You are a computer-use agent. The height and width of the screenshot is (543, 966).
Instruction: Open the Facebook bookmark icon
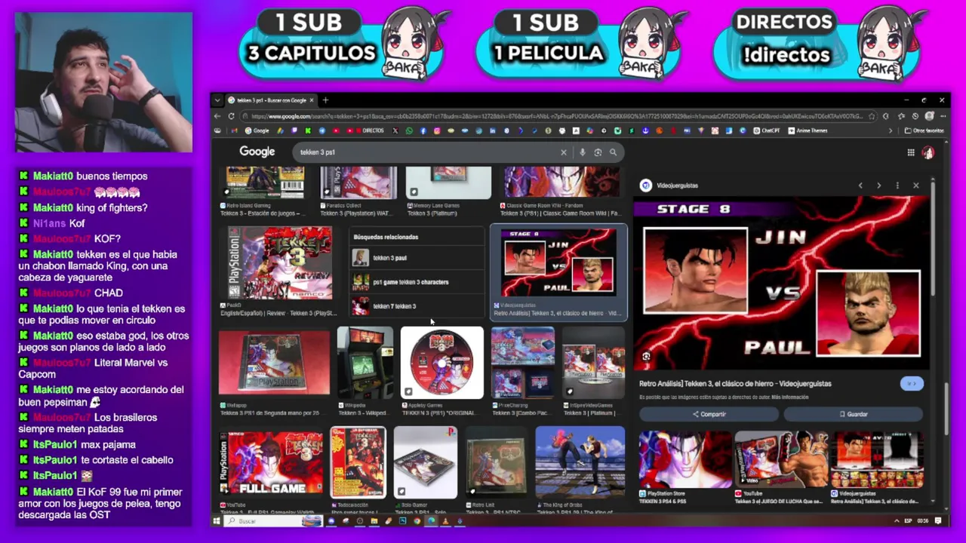coord(423,130)
